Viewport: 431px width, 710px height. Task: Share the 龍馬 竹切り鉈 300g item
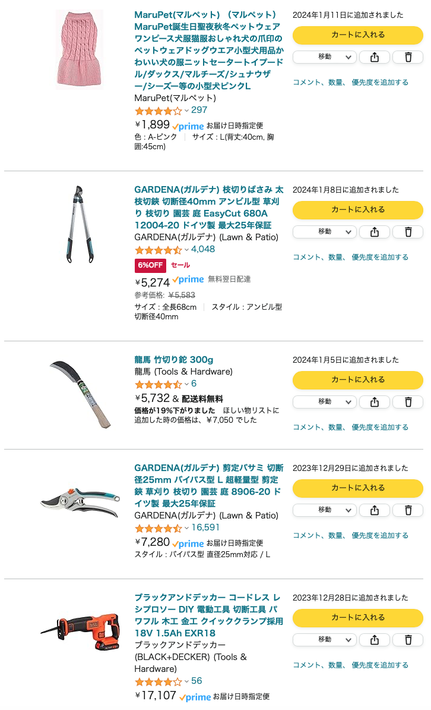pos(375,402)
